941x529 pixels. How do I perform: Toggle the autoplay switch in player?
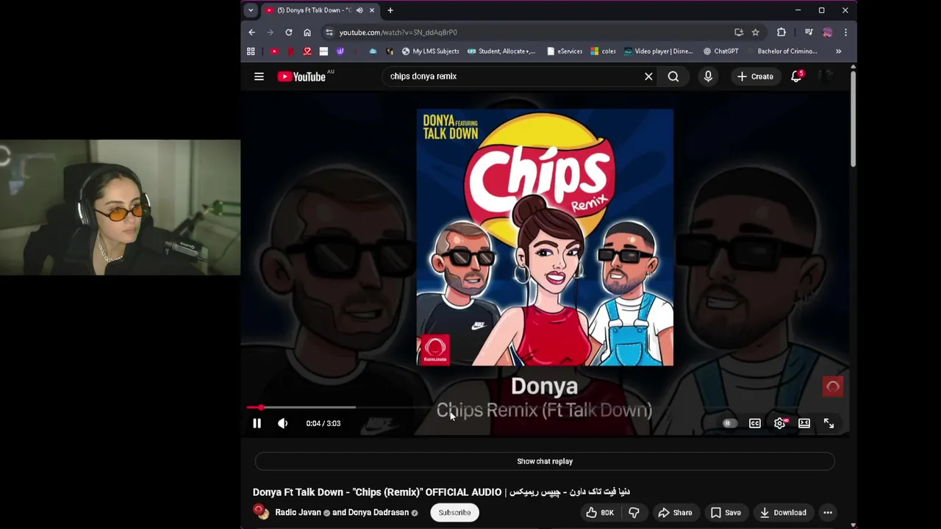tap(729, 423)
